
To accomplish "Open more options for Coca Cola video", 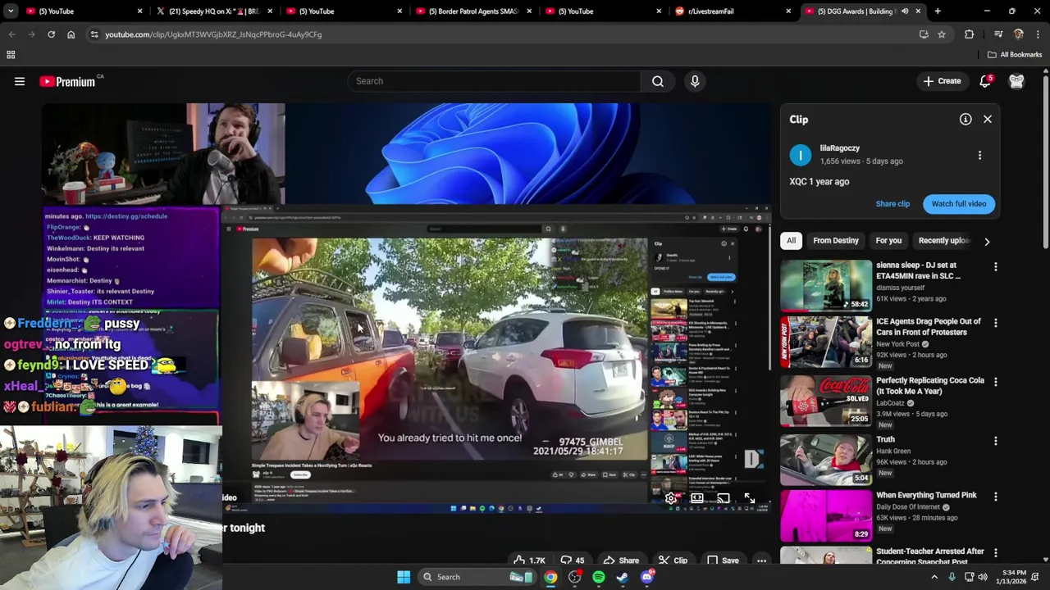I will pos(996,382).
